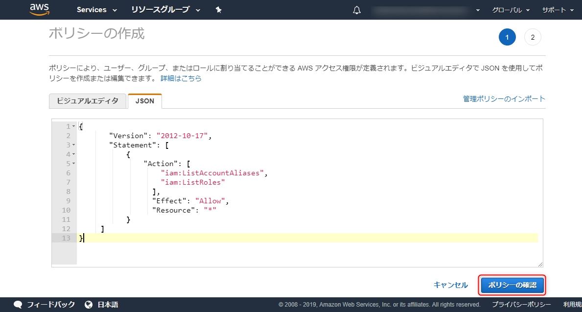Click the feedback speech bubble icon
Screen dimensions: 582x312
(18, 305)
